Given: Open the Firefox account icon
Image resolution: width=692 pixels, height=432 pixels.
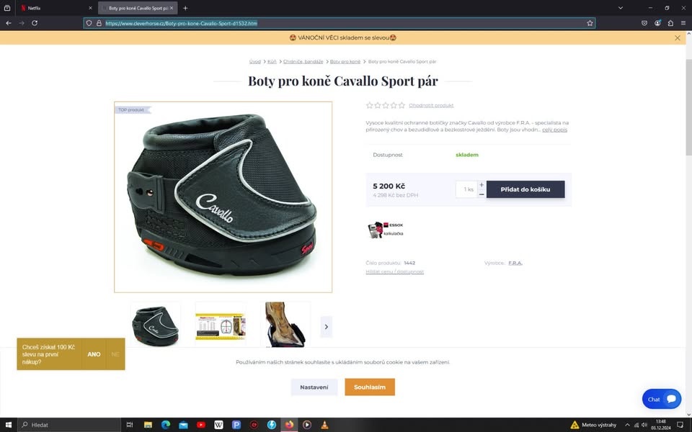Looking at the screenshot, I should (x=657, y=23).
